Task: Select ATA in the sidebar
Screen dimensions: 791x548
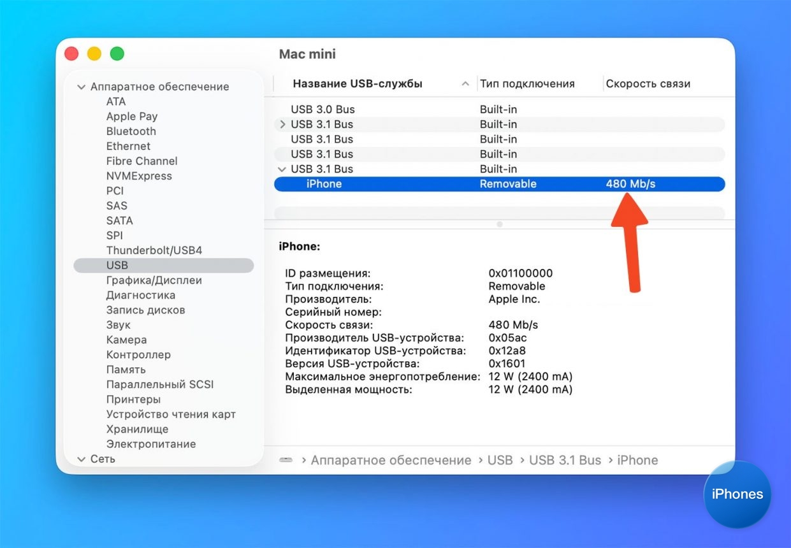Action: point(116,101)
